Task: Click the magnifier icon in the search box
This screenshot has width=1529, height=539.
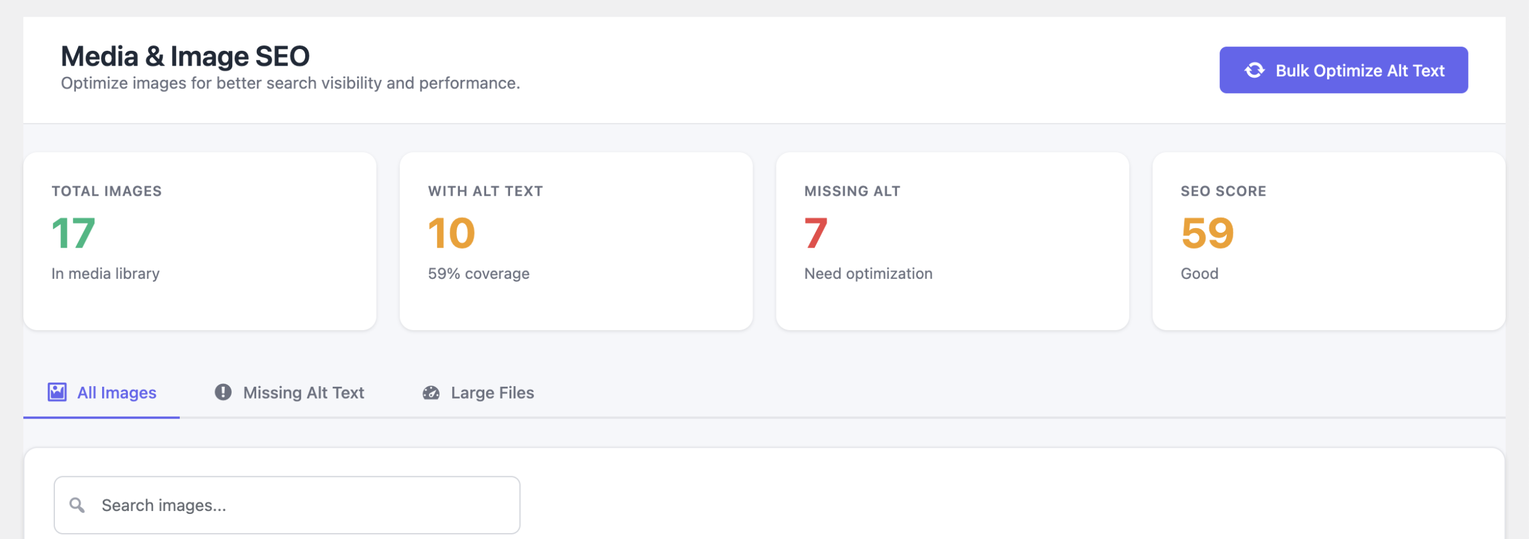Action: 77,505
